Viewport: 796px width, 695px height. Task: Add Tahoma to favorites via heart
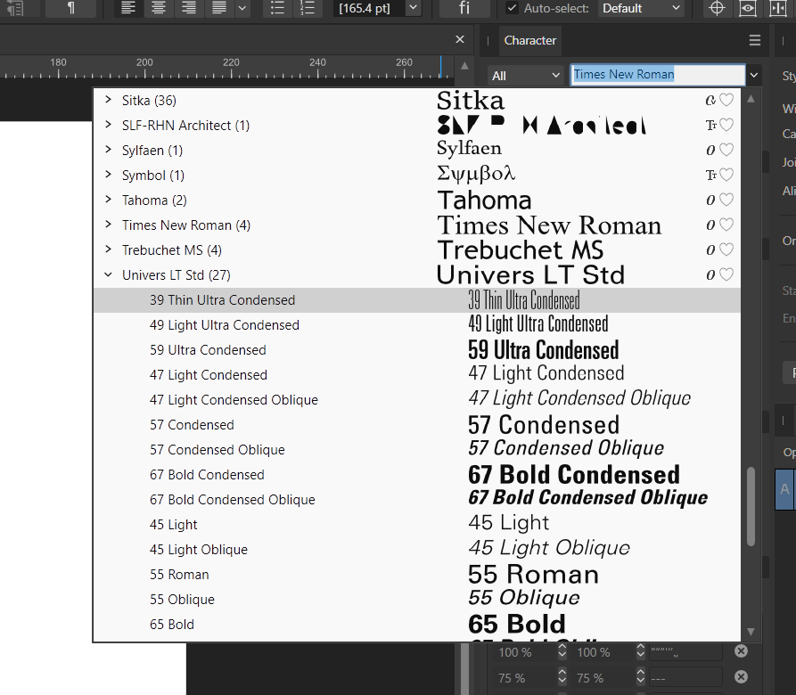coord(726,200)
